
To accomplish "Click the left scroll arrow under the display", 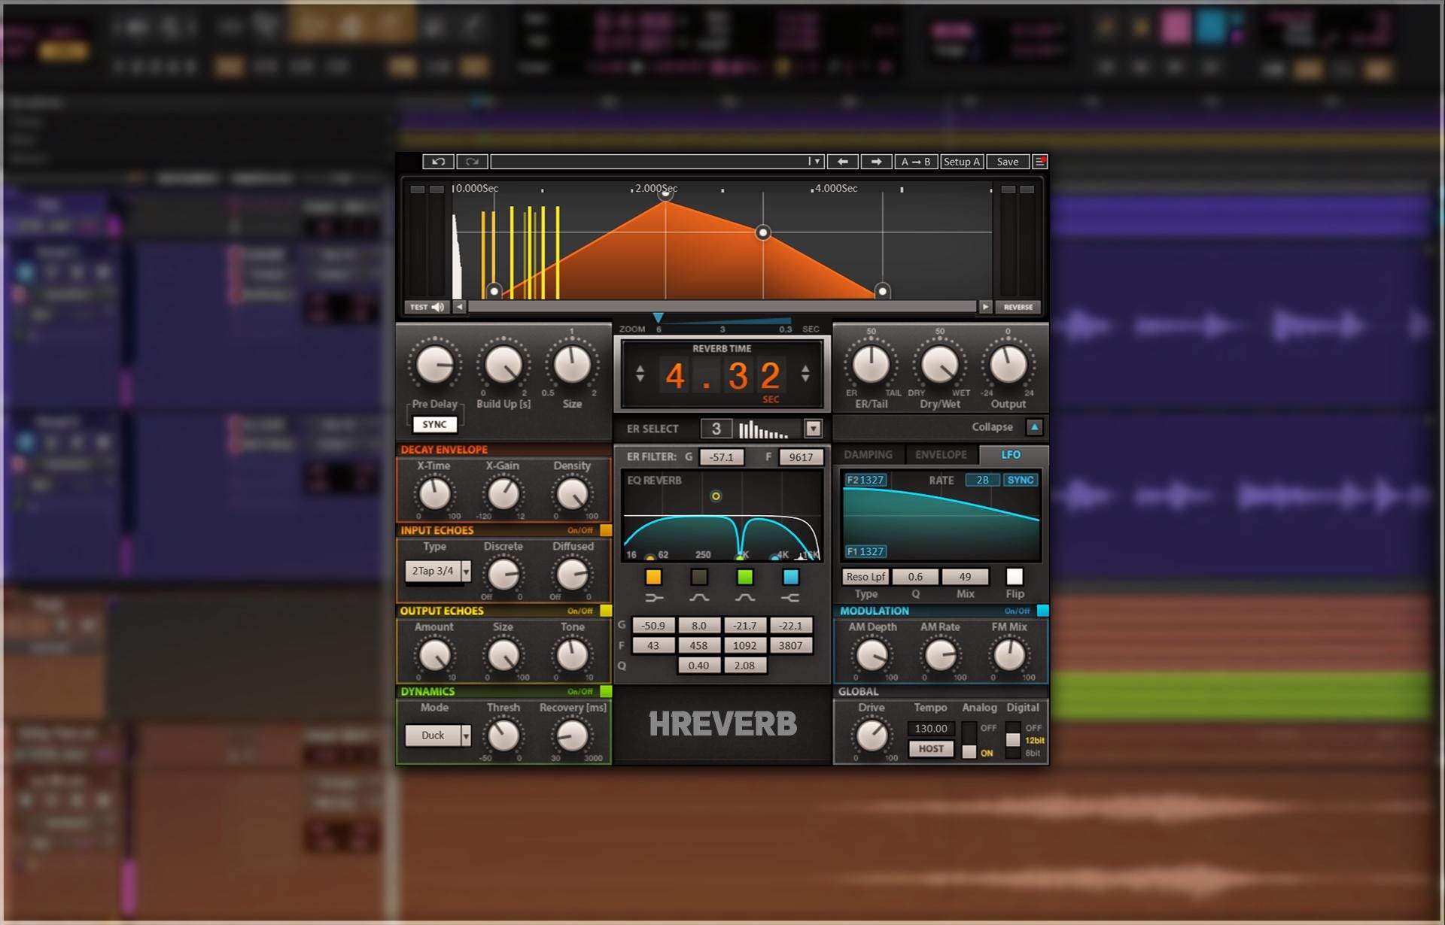I will click(x=459, y=307).
